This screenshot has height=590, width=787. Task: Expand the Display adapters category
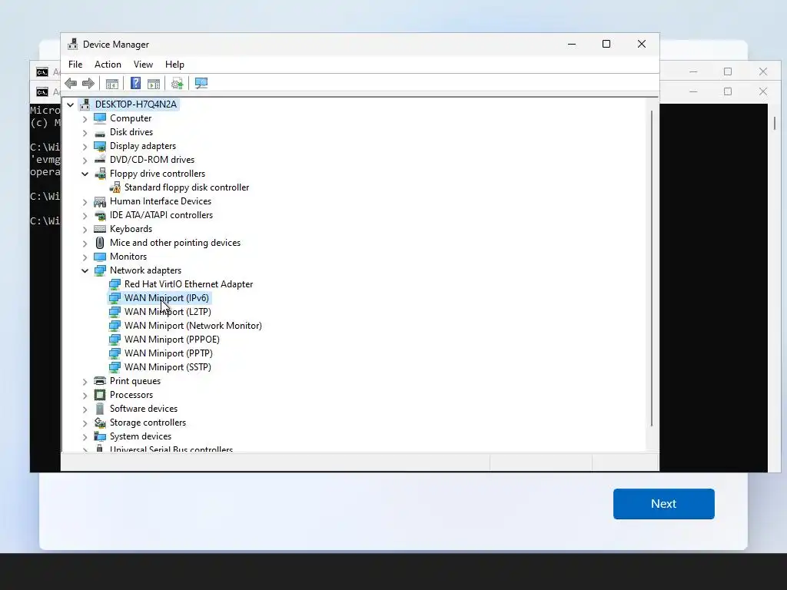pos(85,147)
